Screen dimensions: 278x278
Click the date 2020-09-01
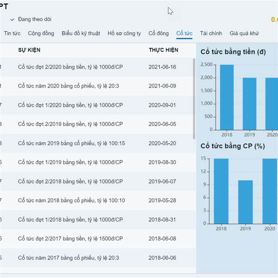[162, 105]
